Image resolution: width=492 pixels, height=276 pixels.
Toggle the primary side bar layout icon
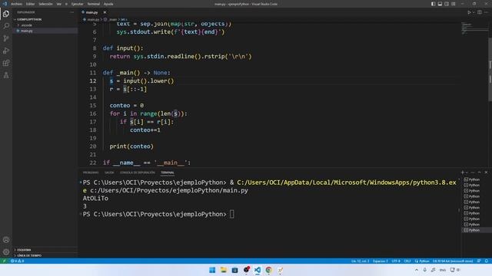coord(433,4)
